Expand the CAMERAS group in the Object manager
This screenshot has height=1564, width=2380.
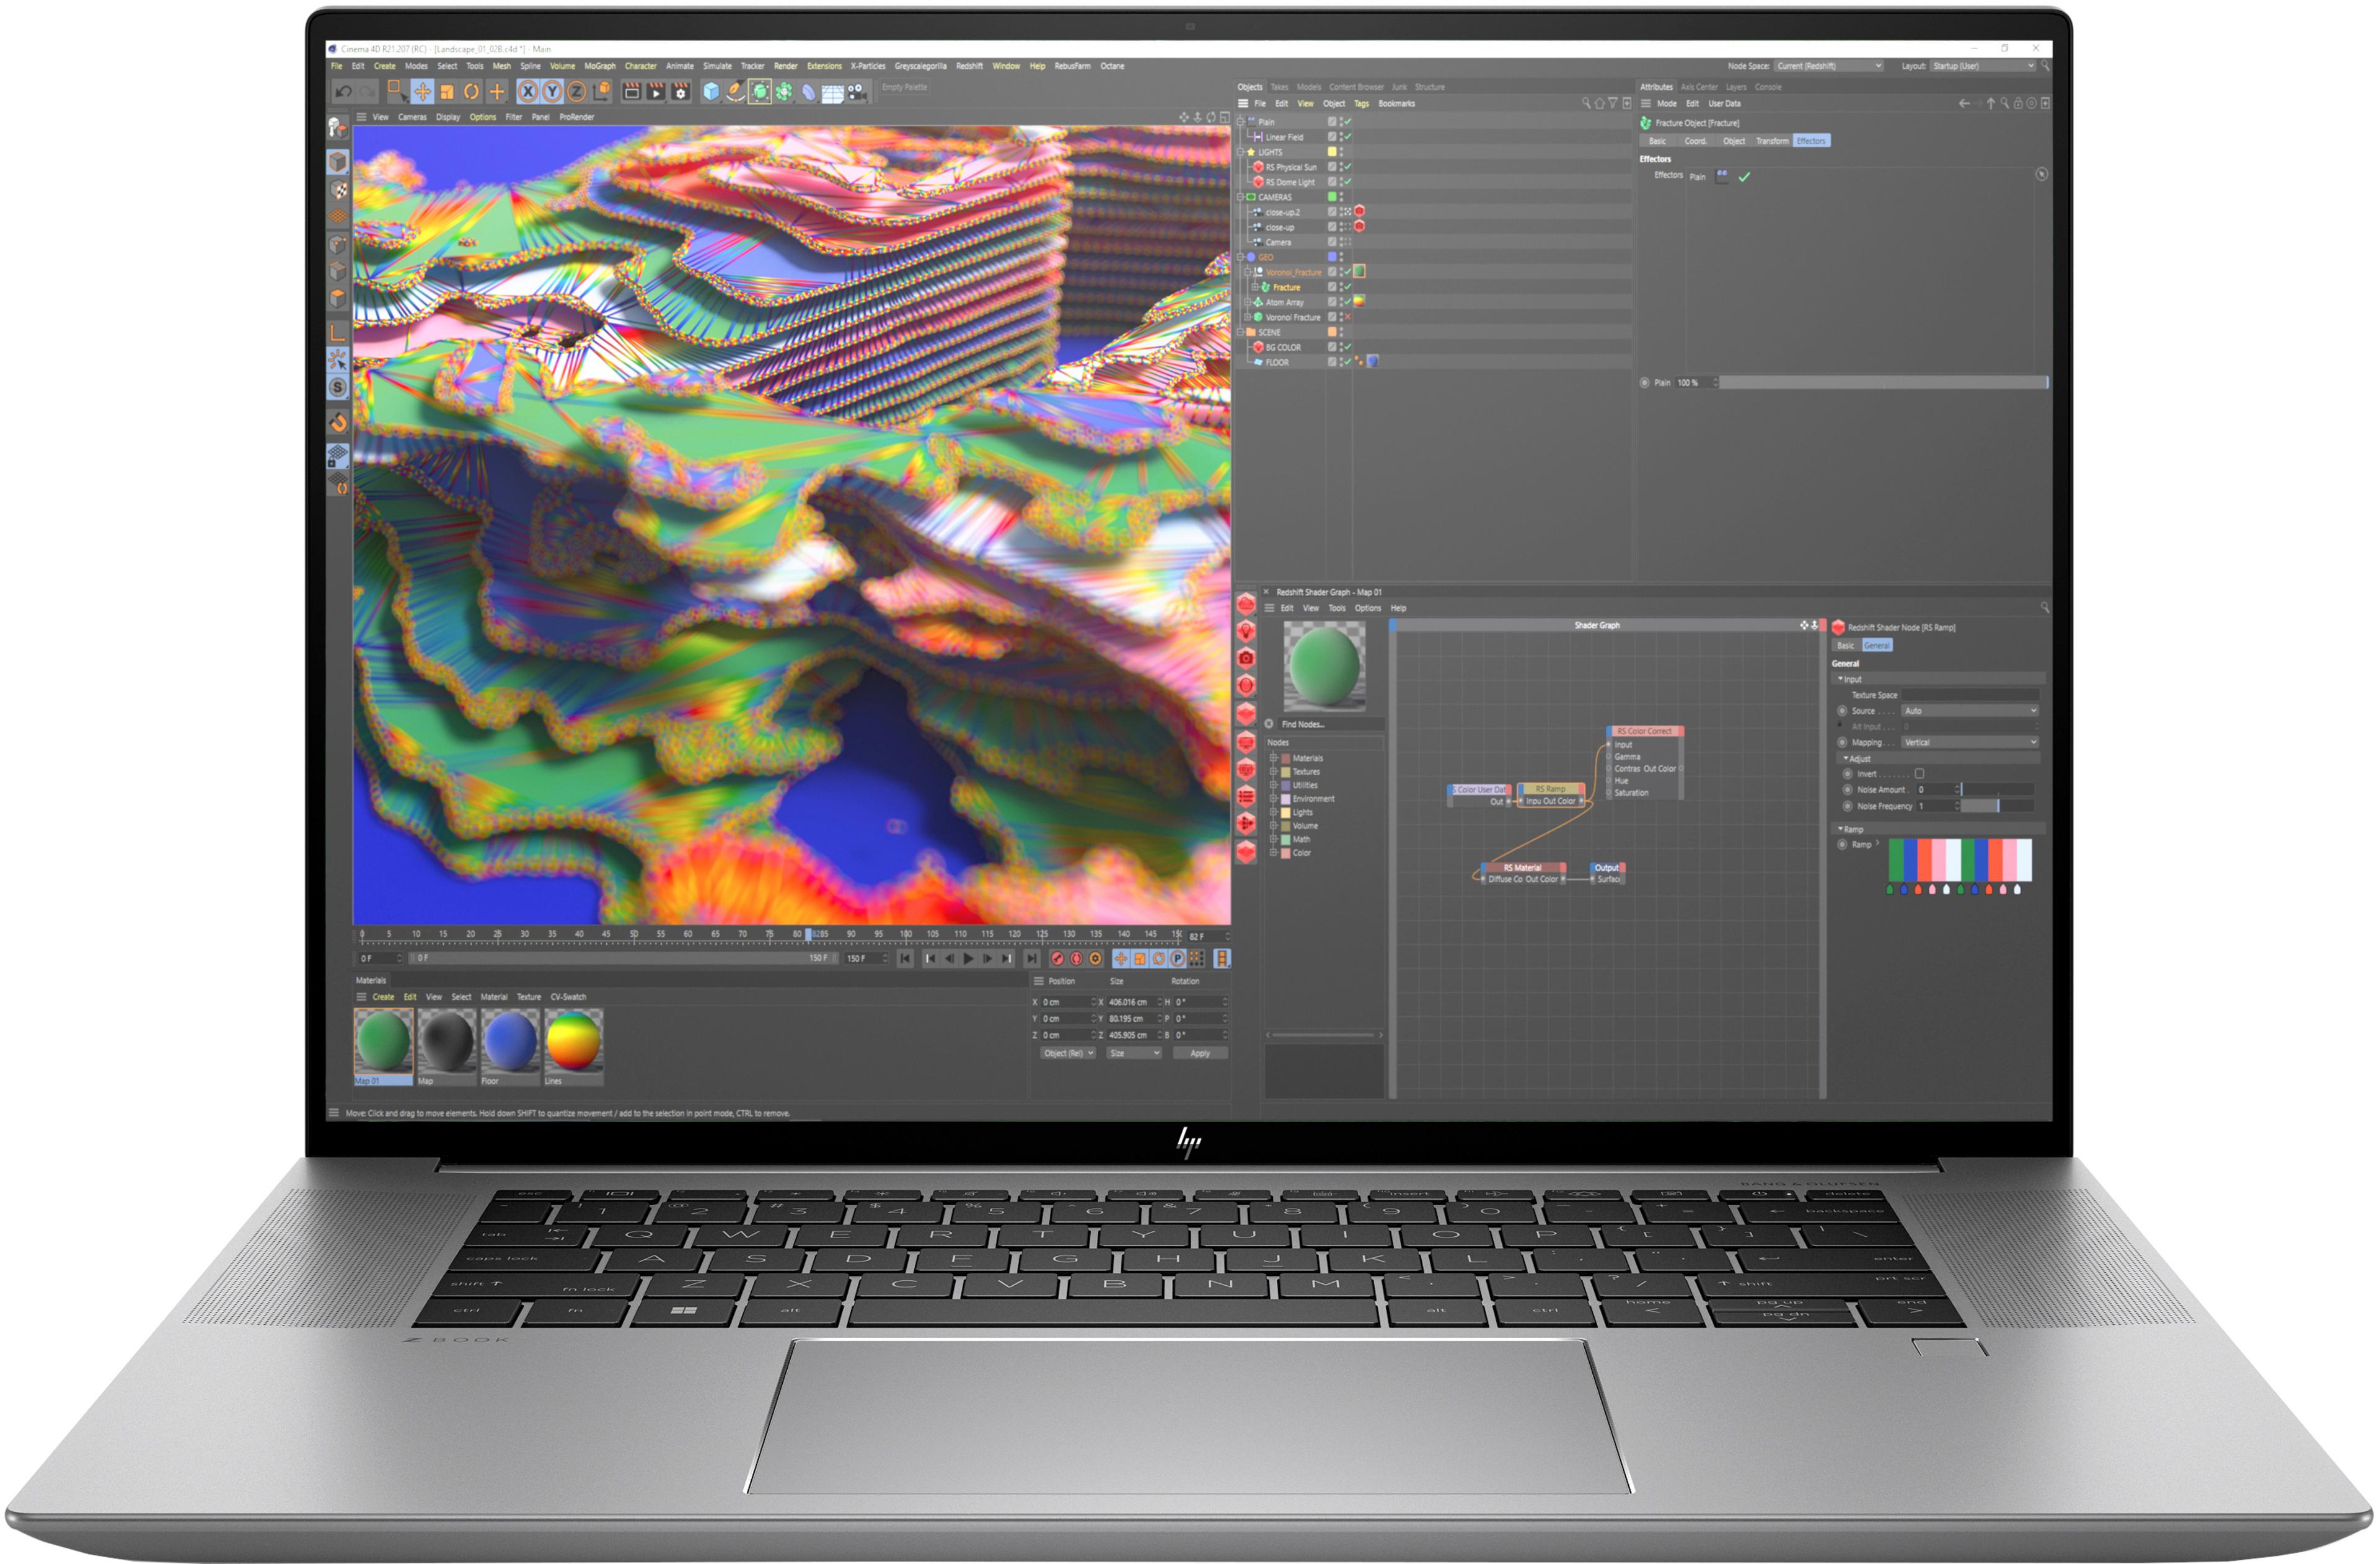point(1242,197)
